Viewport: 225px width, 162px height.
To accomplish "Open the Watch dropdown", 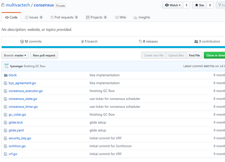I will click(x=173, y=5).
